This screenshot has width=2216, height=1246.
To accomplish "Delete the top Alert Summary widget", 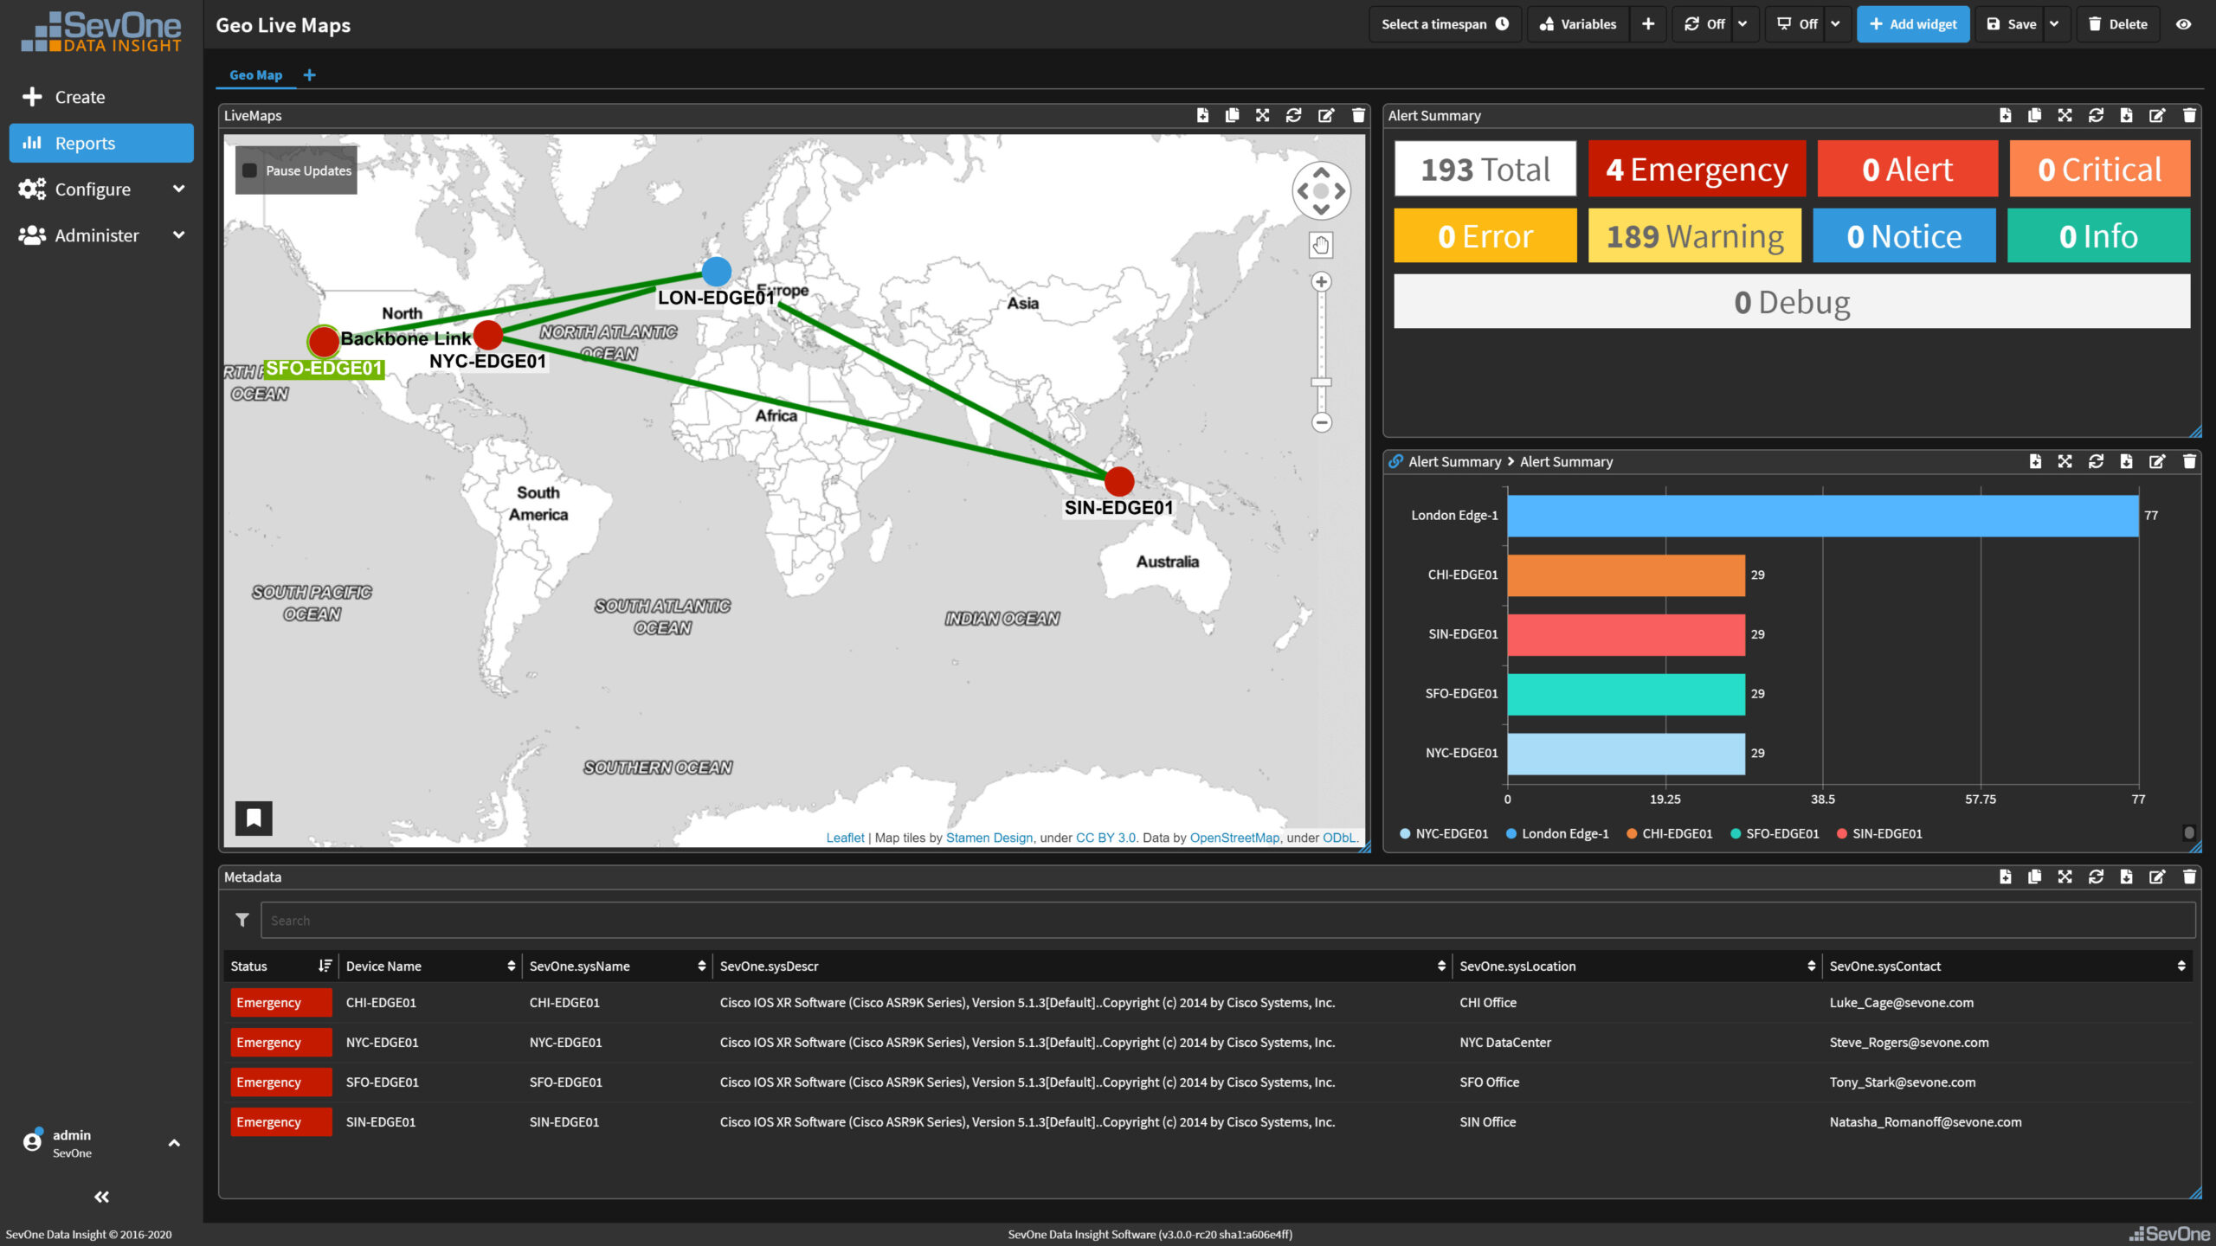I will click(x=2189, y=115).
